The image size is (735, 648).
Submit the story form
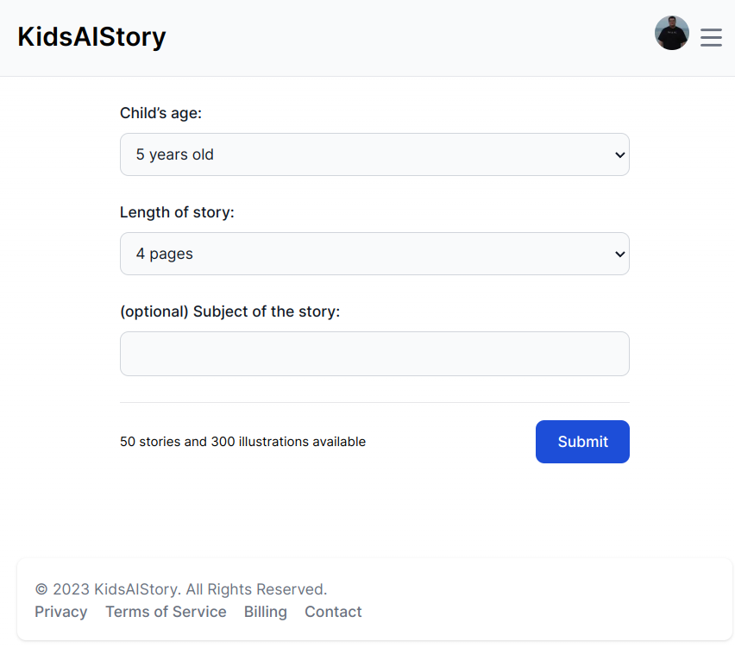point(582,442)
